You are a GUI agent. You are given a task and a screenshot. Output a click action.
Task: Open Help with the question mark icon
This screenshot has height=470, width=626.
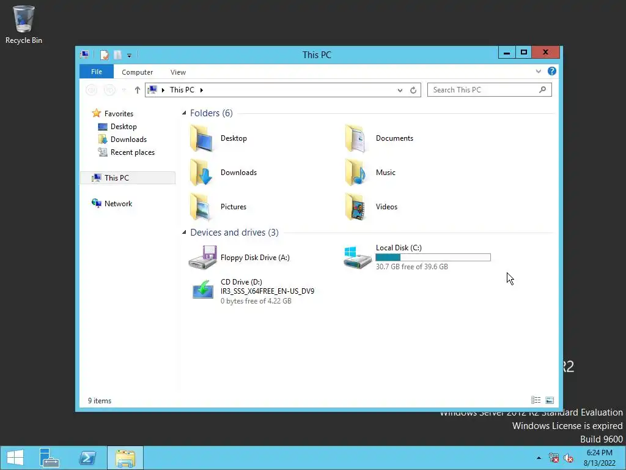(x=552, y=71)
